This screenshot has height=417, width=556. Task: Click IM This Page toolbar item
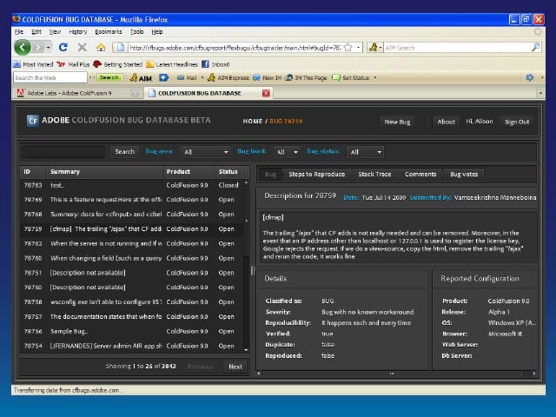coord(306,77)
